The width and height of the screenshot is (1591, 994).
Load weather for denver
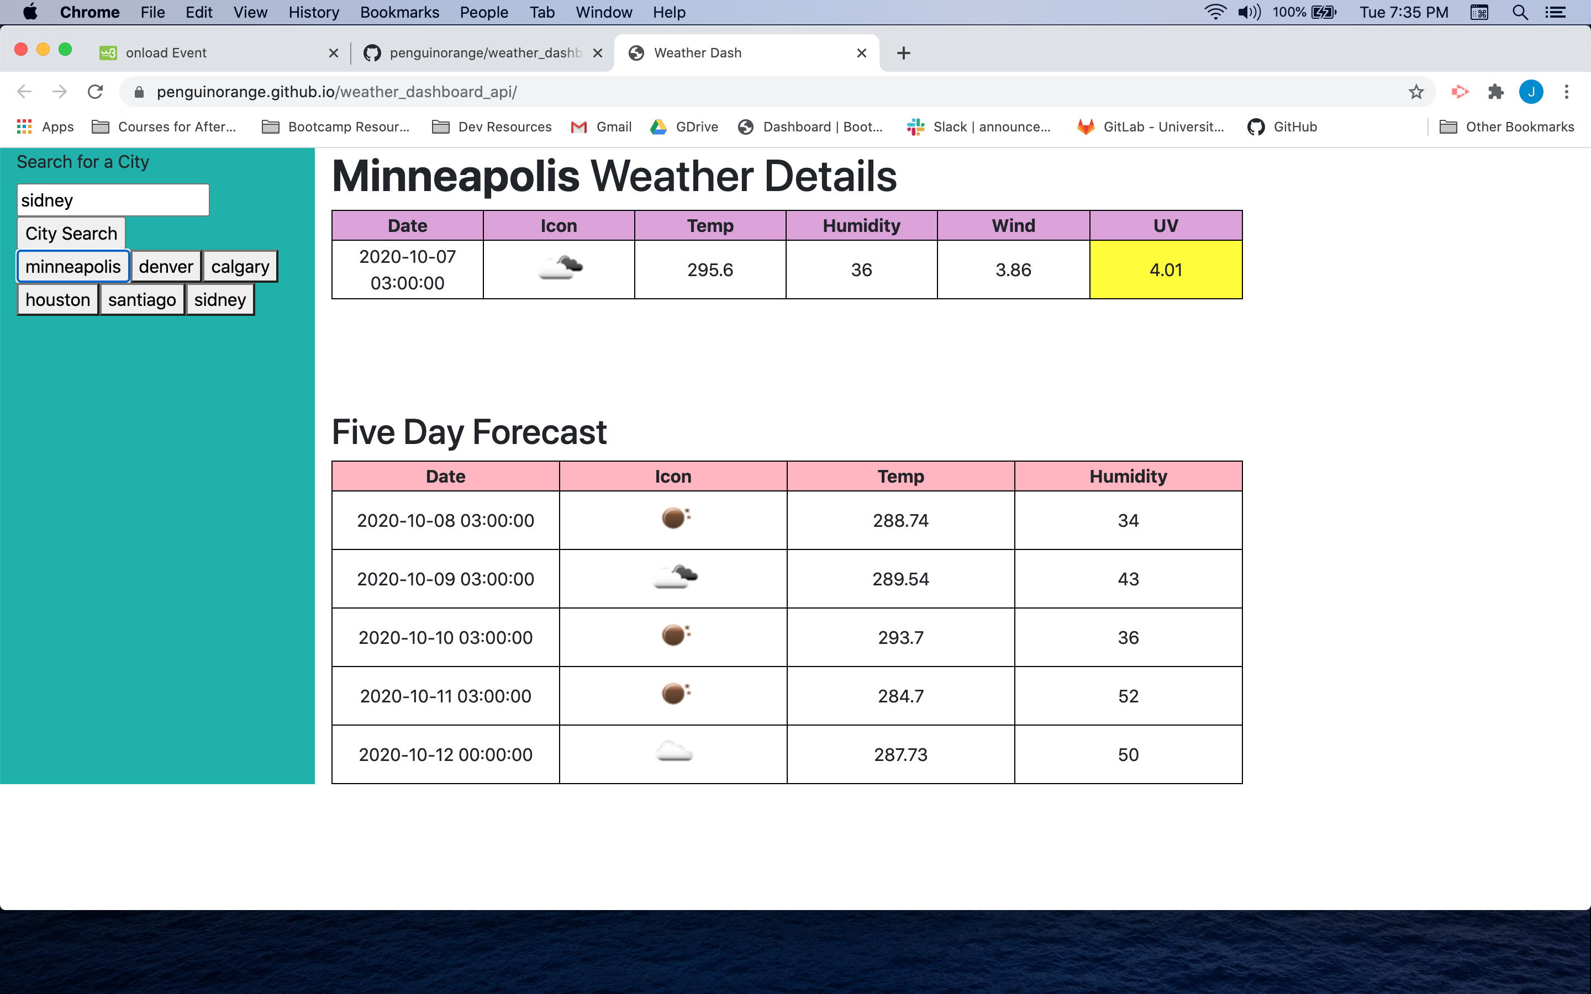(x=166, y=266)
